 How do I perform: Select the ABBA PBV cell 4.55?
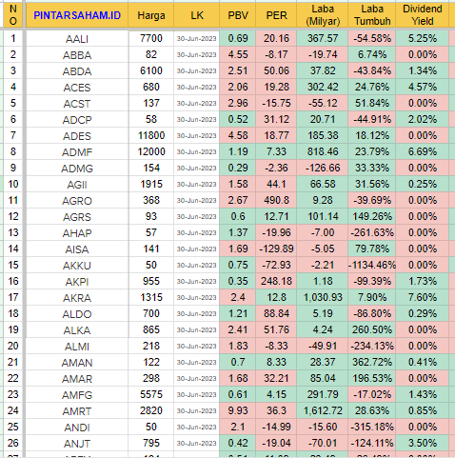tap(238, 54)
